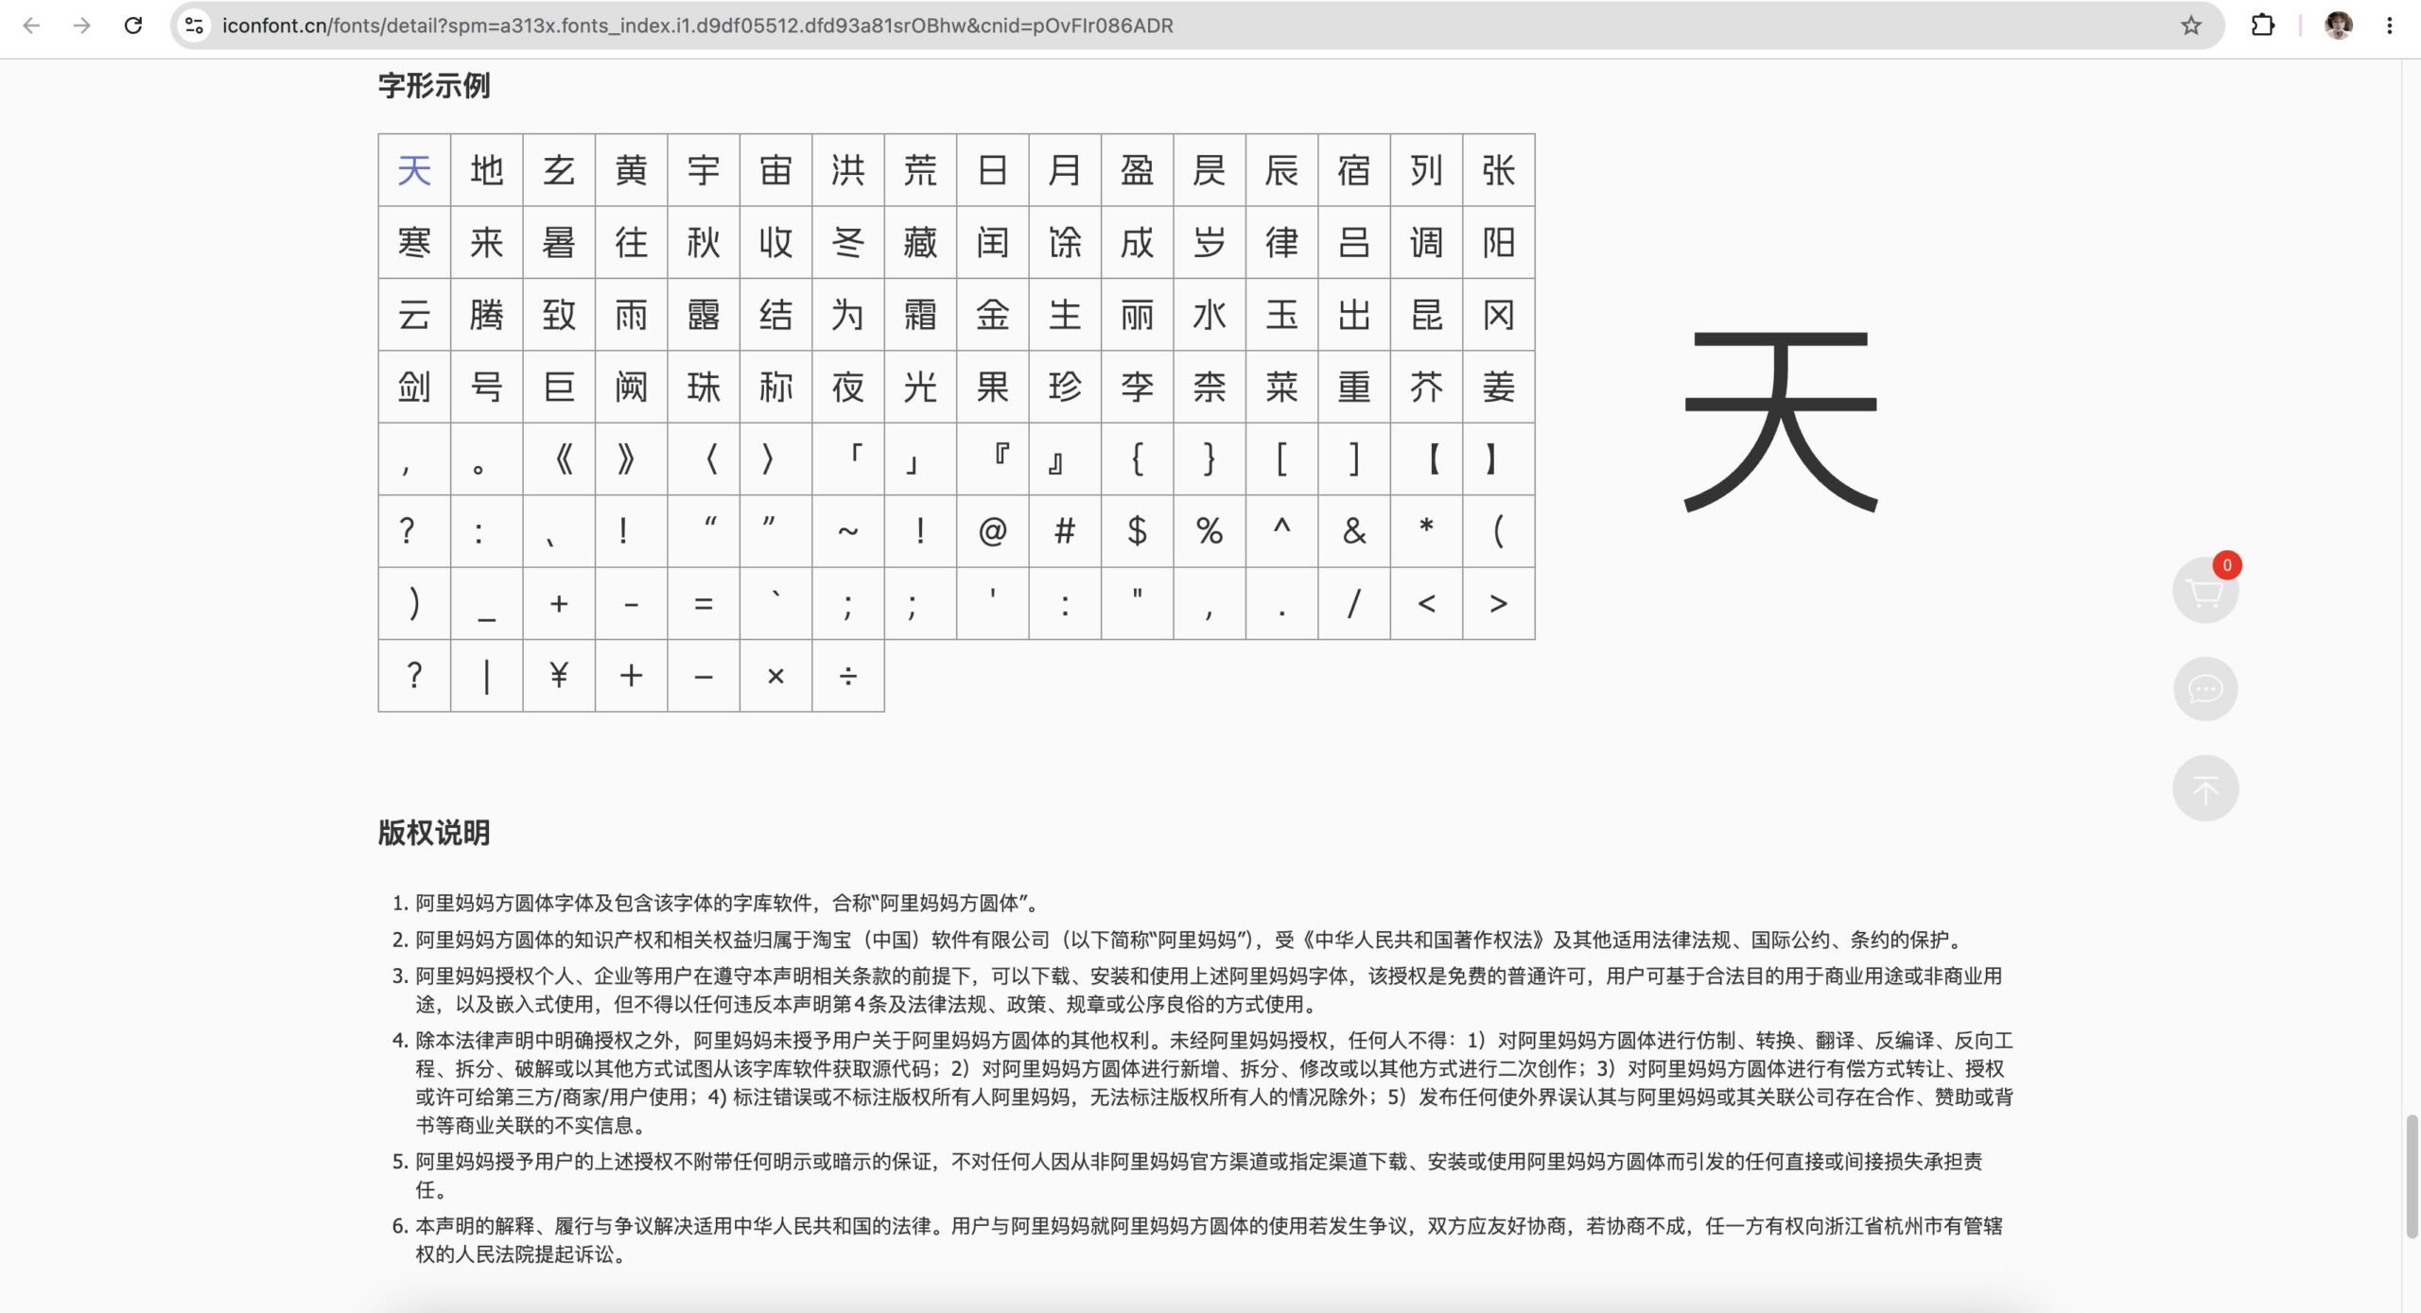Image resolution: width=2421 pixels, height=1313 pixels.
Task: Select the glyph 霜 in the table
Action: [920, 315]
